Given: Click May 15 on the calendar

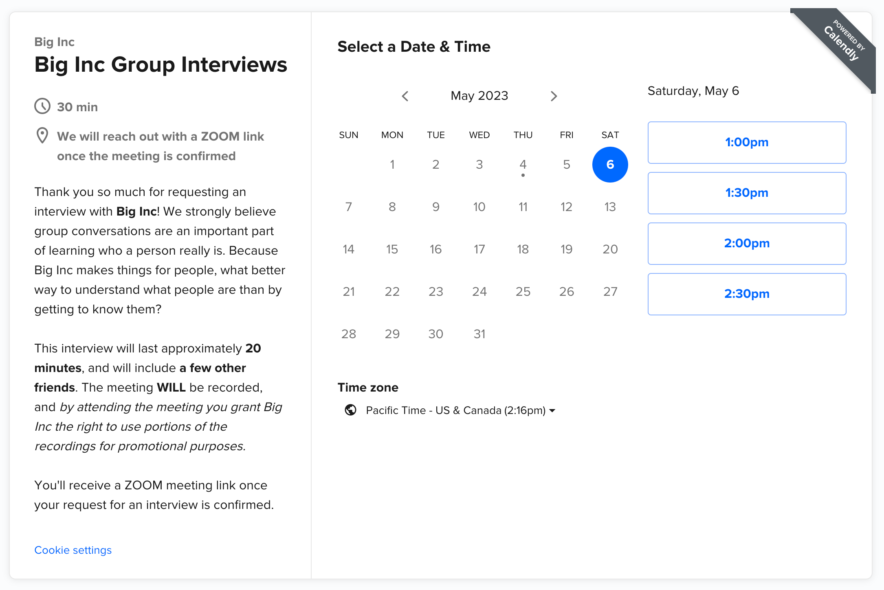Looking at the screenshot, I should (392, 249).
